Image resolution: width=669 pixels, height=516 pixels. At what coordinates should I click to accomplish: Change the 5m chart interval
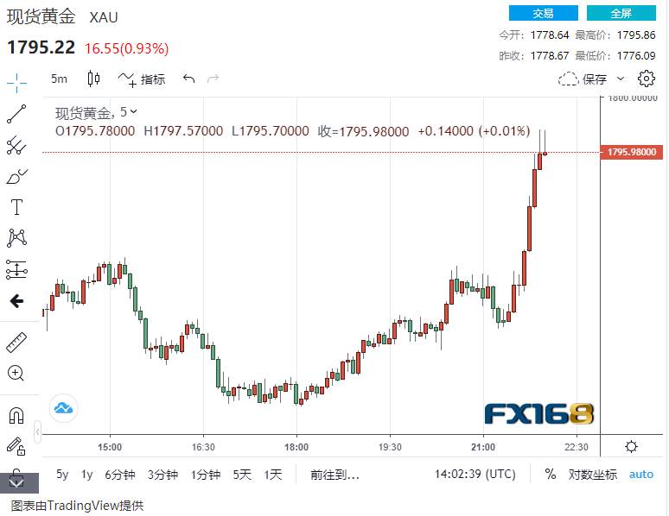pos(59,79)
